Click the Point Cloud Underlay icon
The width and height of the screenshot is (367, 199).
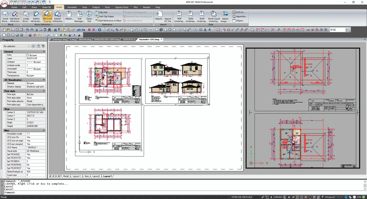click(x=214, y=16)
